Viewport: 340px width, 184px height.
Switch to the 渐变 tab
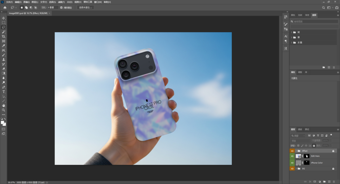pyautogui.click(x=307, y=15)
